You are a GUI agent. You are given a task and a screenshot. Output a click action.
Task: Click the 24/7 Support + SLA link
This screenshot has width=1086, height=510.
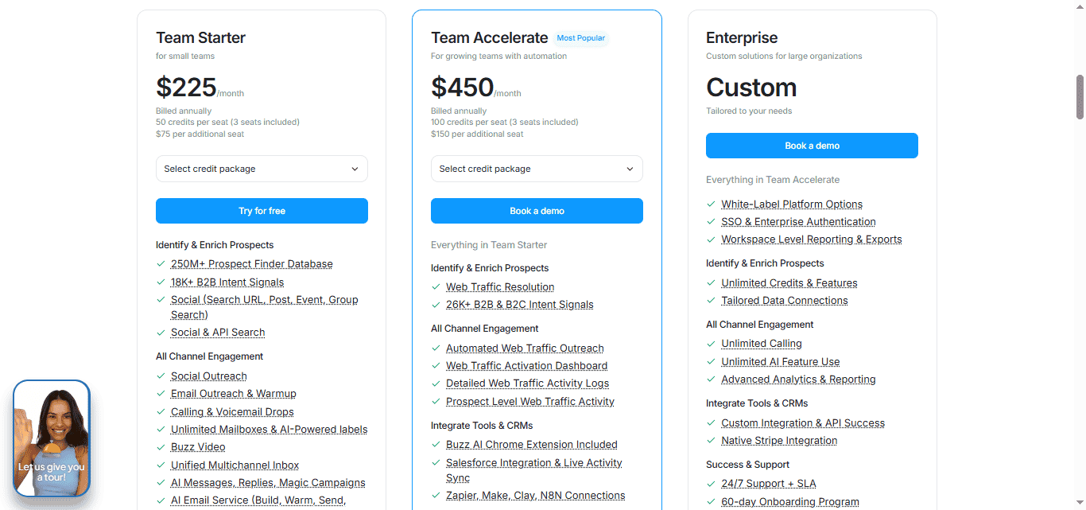[x=769, y=483]
